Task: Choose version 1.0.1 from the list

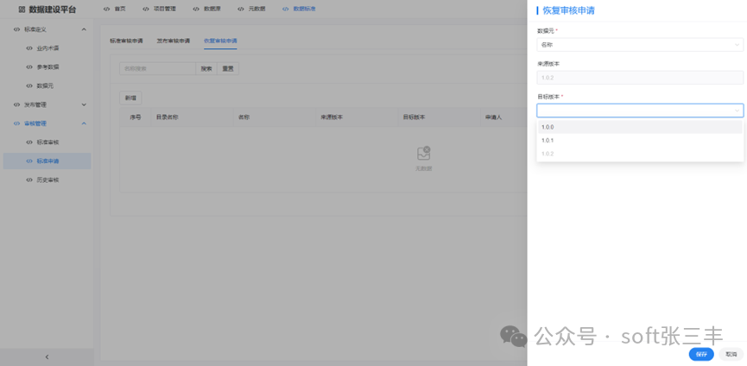Action: tap(640, 141)
